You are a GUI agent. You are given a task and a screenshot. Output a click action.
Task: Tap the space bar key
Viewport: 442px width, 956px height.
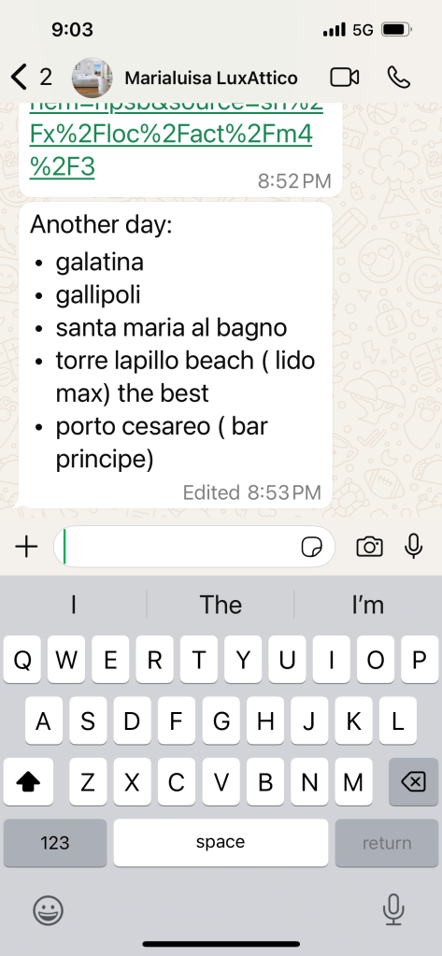221,843
